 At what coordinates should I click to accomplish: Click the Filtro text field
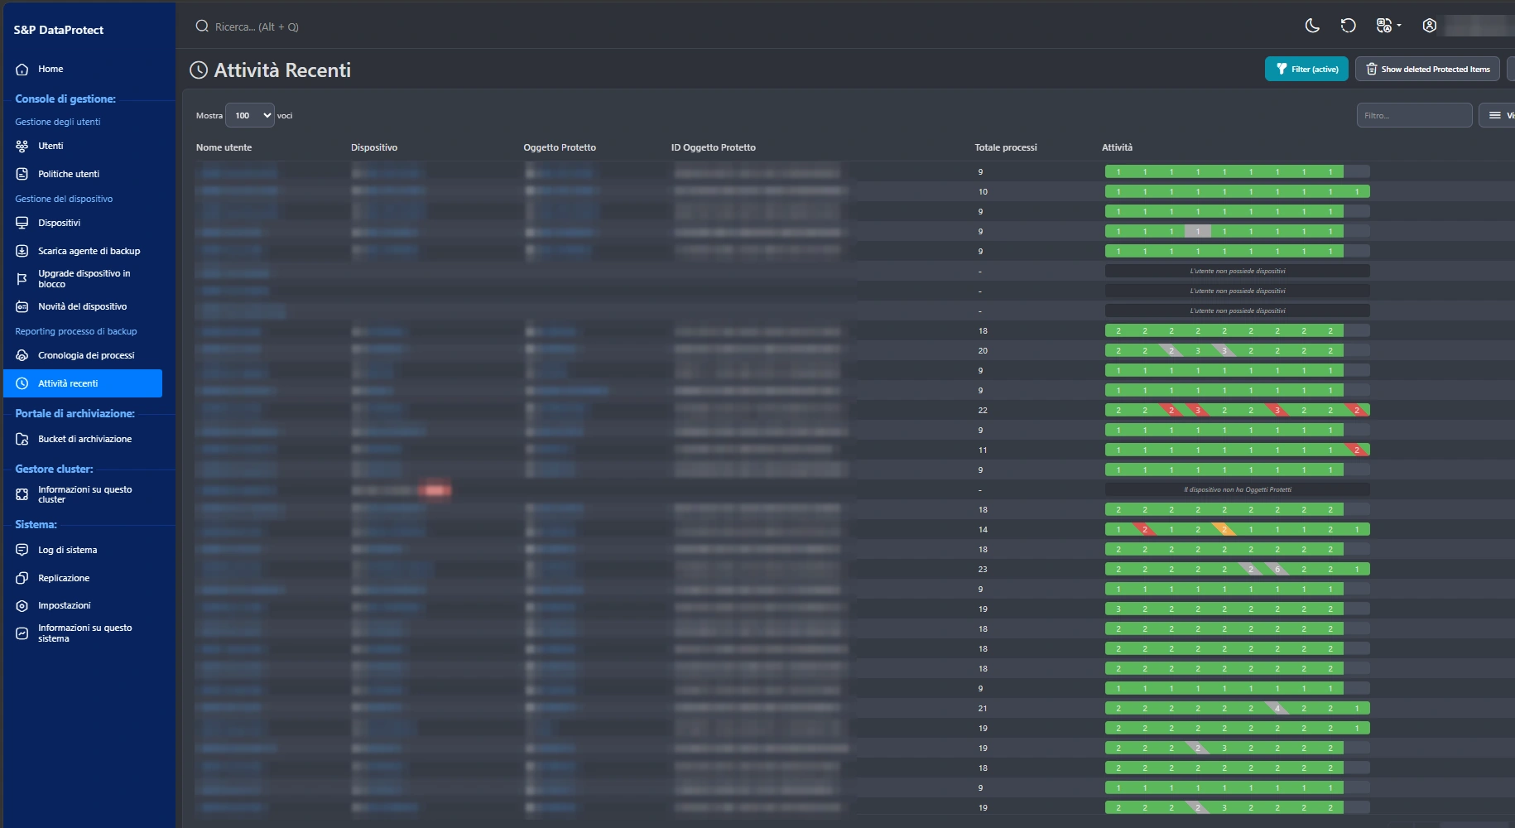(x=1414, y=115)
